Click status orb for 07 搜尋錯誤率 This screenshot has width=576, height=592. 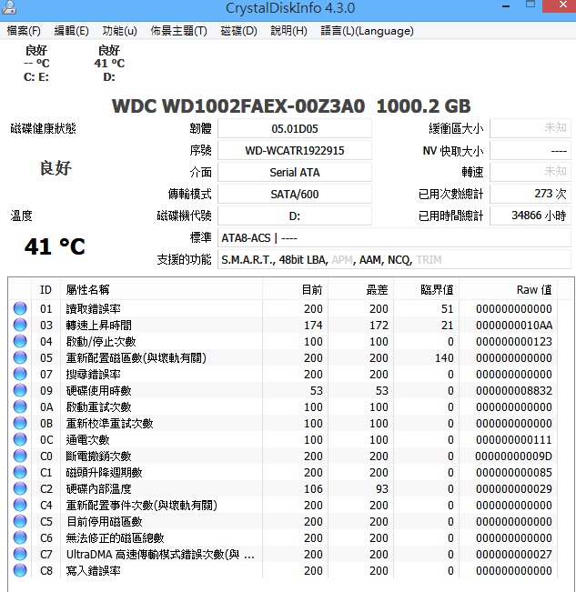[x=20, y=374]
